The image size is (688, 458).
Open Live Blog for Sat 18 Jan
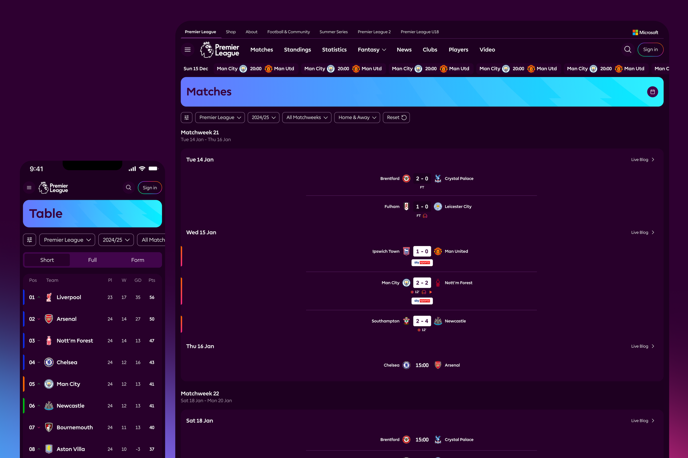coord(642,421)
